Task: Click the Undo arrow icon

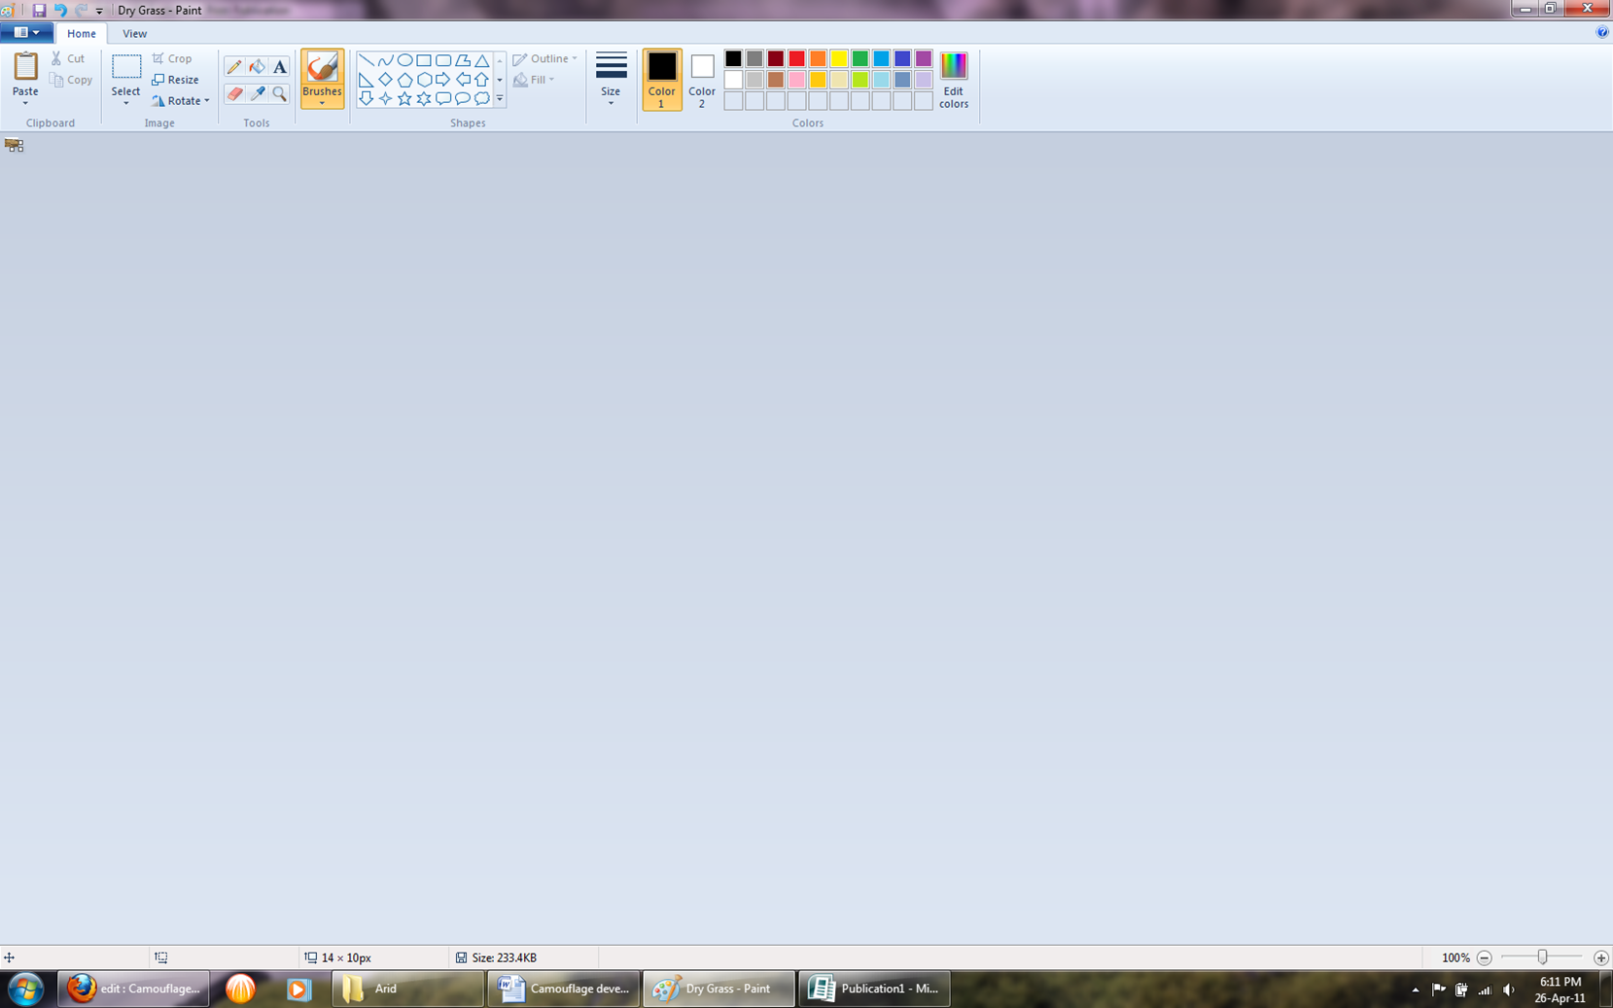Action: [x=60, y=10]
